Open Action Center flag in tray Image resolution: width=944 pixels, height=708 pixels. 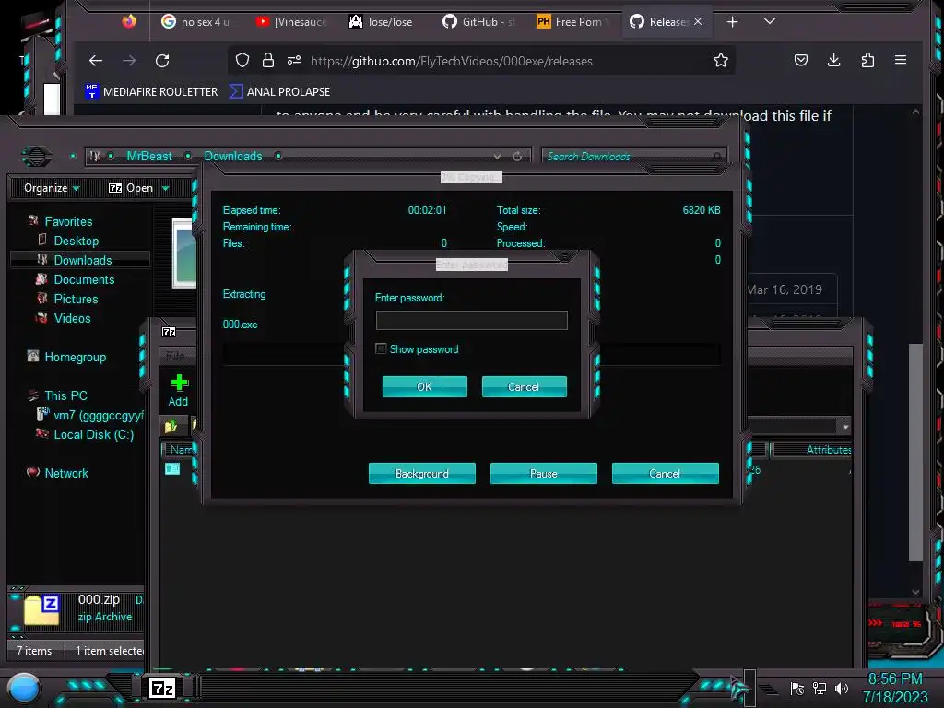(797, 688)
